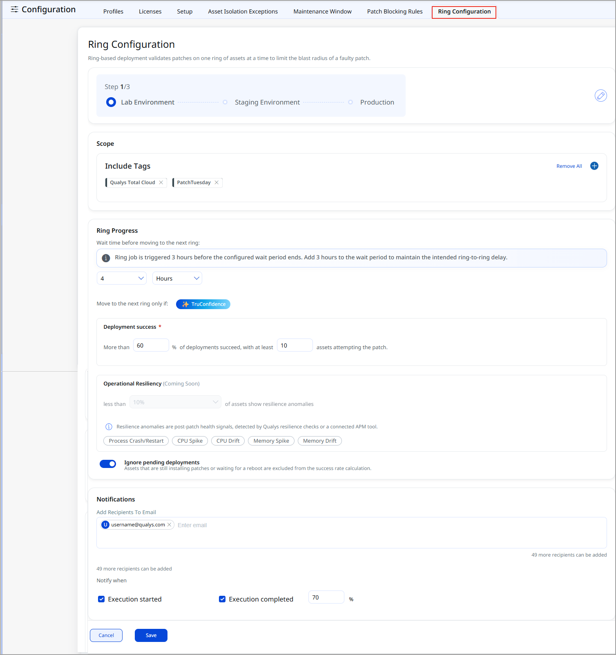Go to the Setup tab
The height and width of the screenshot is (655, 616).
click(185, 11)
